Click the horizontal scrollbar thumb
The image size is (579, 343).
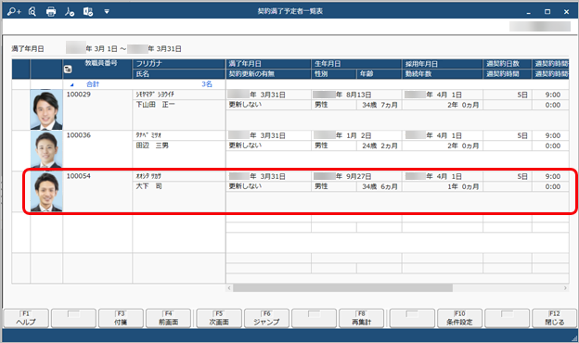[342, 288]
